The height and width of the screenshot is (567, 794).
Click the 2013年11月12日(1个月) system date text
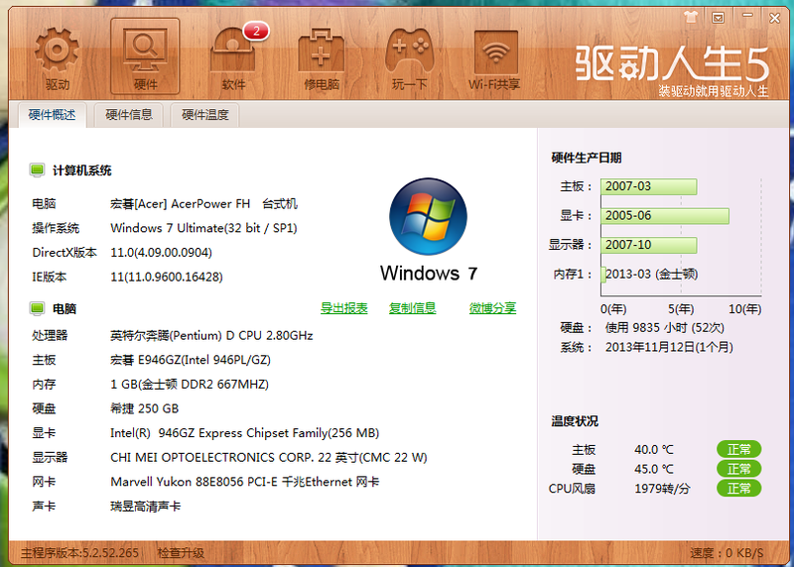tap(669, 347)
